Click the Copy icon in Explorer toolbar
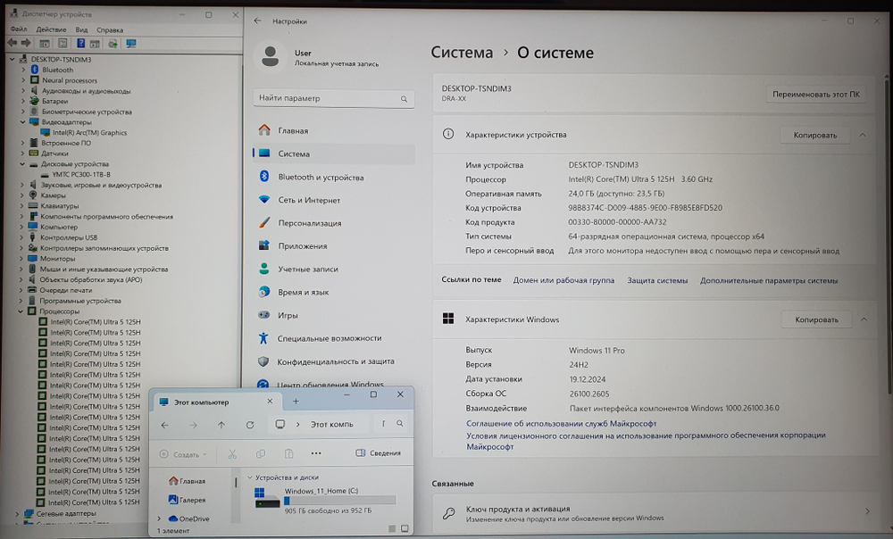The width and height of the screenshot is (893, 539). (261, 454)
